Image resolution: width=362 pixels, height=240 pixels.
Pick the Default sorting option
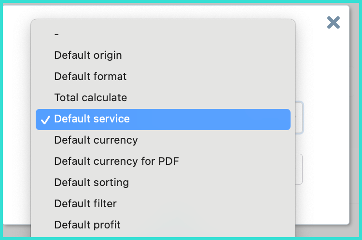click(x=91, y=183)
